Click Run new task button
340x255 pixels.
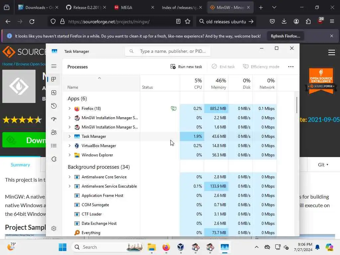[186, 66]
